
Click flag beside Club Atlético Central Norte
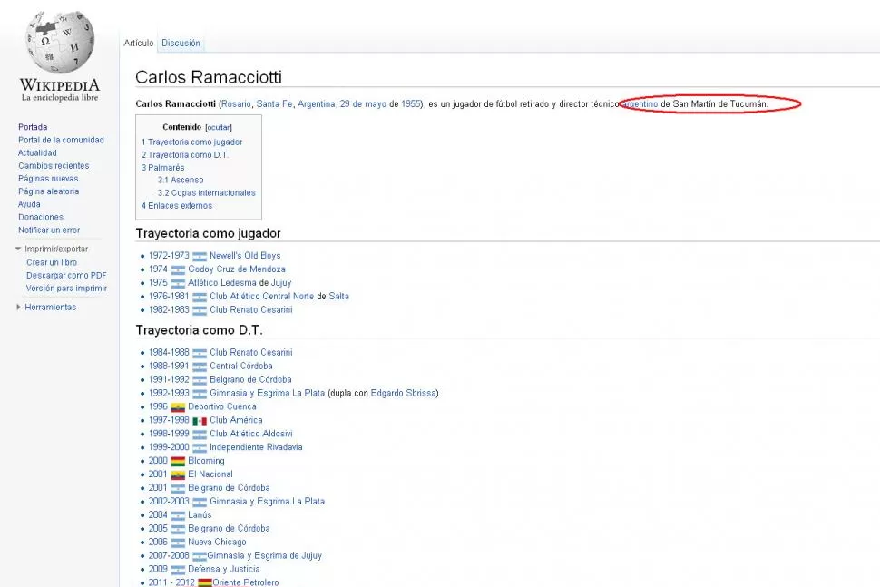[x=200, y=297]
